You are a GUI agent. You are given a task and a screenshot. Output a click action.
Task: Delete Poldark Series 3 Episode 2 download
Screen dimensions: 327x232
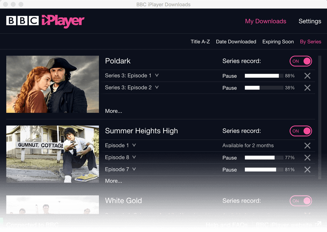(x=307, y=88)
